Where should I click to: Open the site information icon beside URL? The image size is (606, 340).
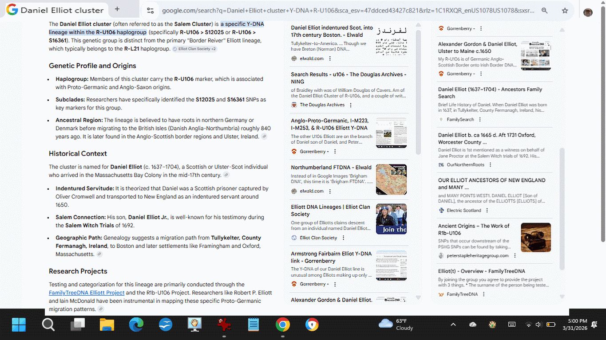pos(151,10)
